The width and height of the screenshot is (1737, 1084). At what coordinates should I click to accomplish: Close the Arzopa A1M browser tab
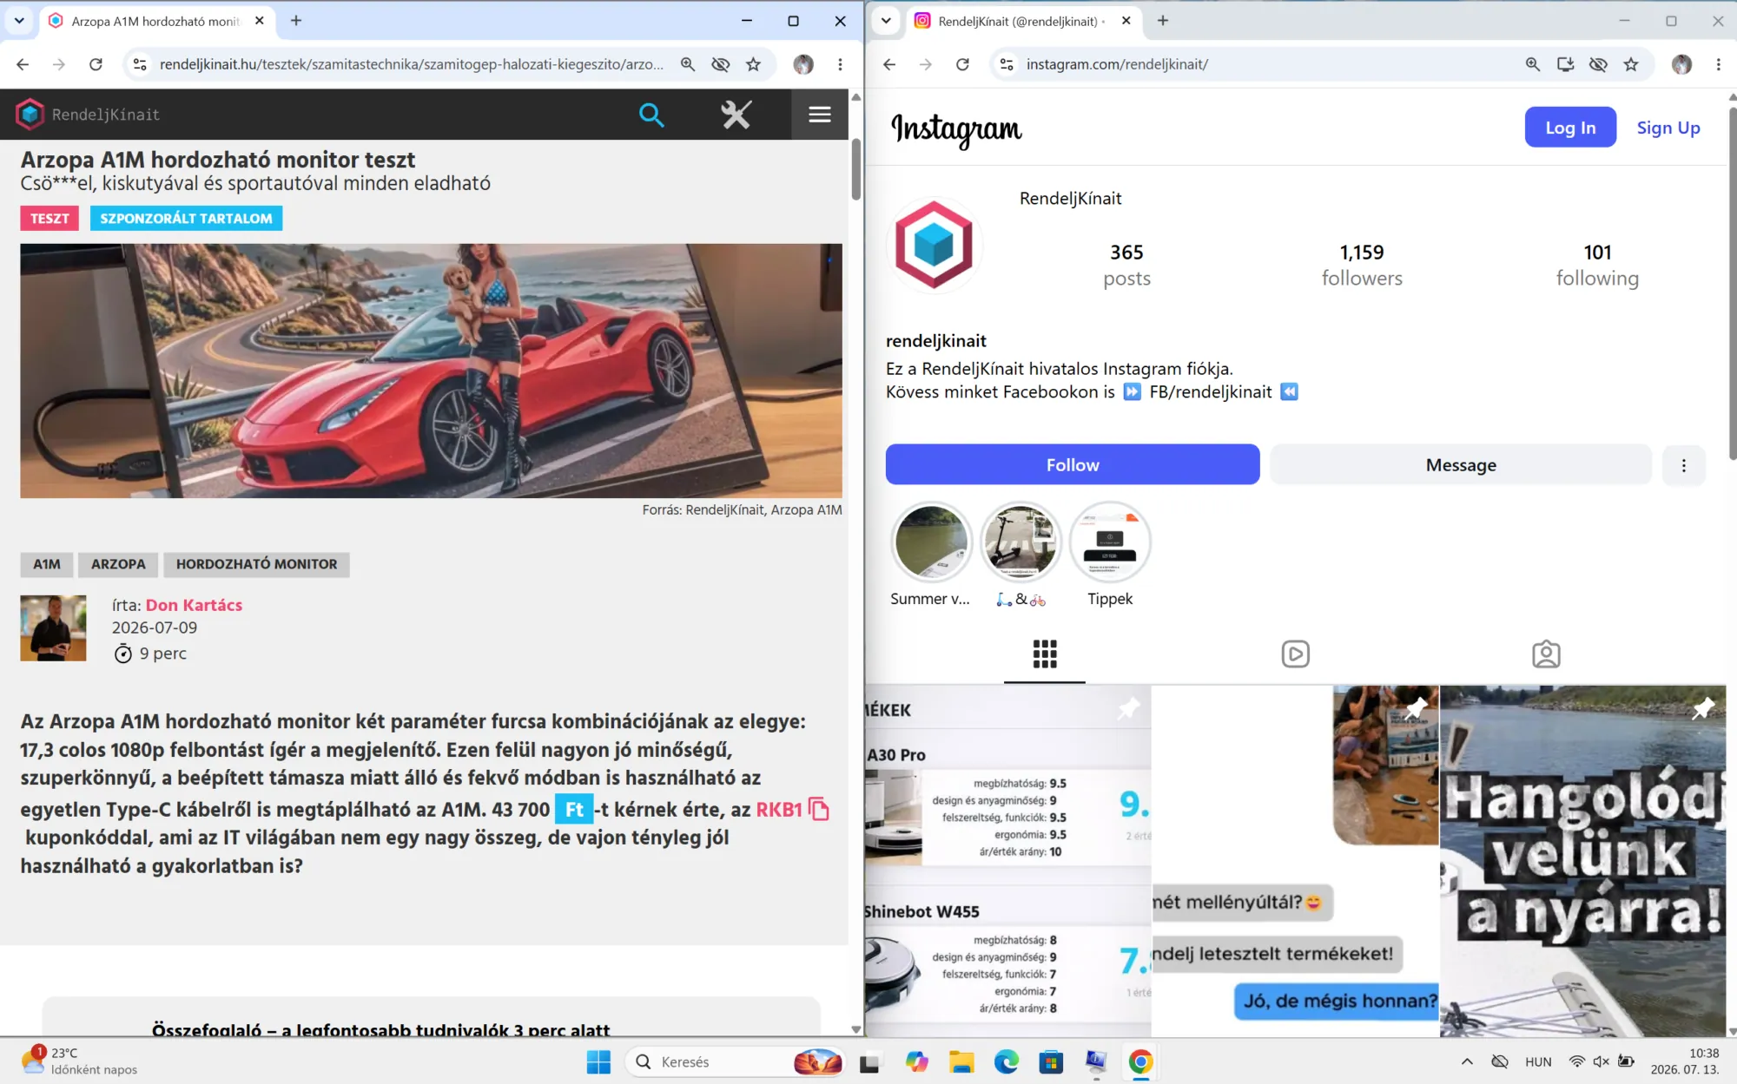tap(260, 21)
